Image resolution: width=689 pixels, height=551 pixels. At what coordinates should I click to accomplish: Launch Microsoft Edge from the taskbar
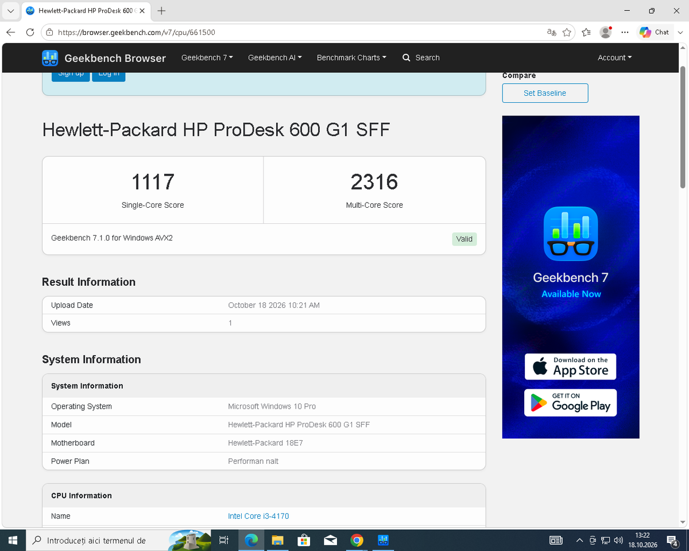[x=251, y=540]
